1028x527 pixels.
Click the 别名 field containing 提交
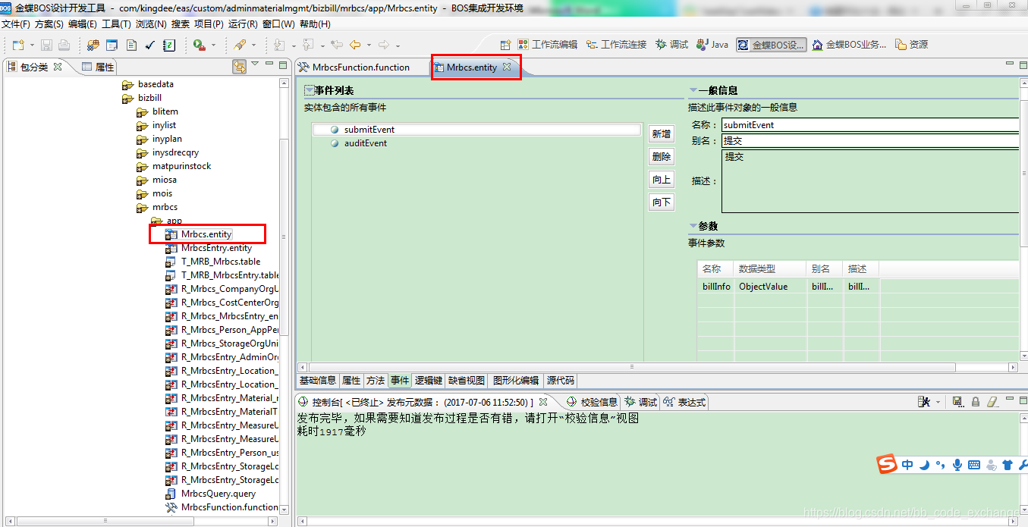click(870, 141)
